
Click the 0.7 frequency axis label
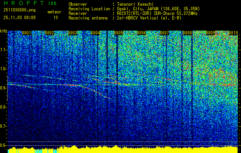tap(3, 126)
